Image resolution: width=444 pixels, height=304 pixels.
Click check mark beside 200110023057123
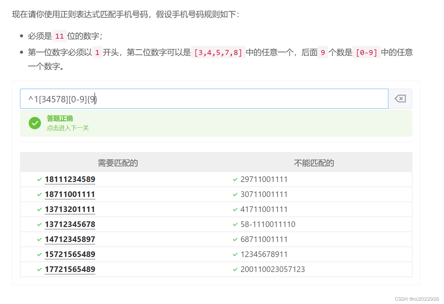pos(235,270)
